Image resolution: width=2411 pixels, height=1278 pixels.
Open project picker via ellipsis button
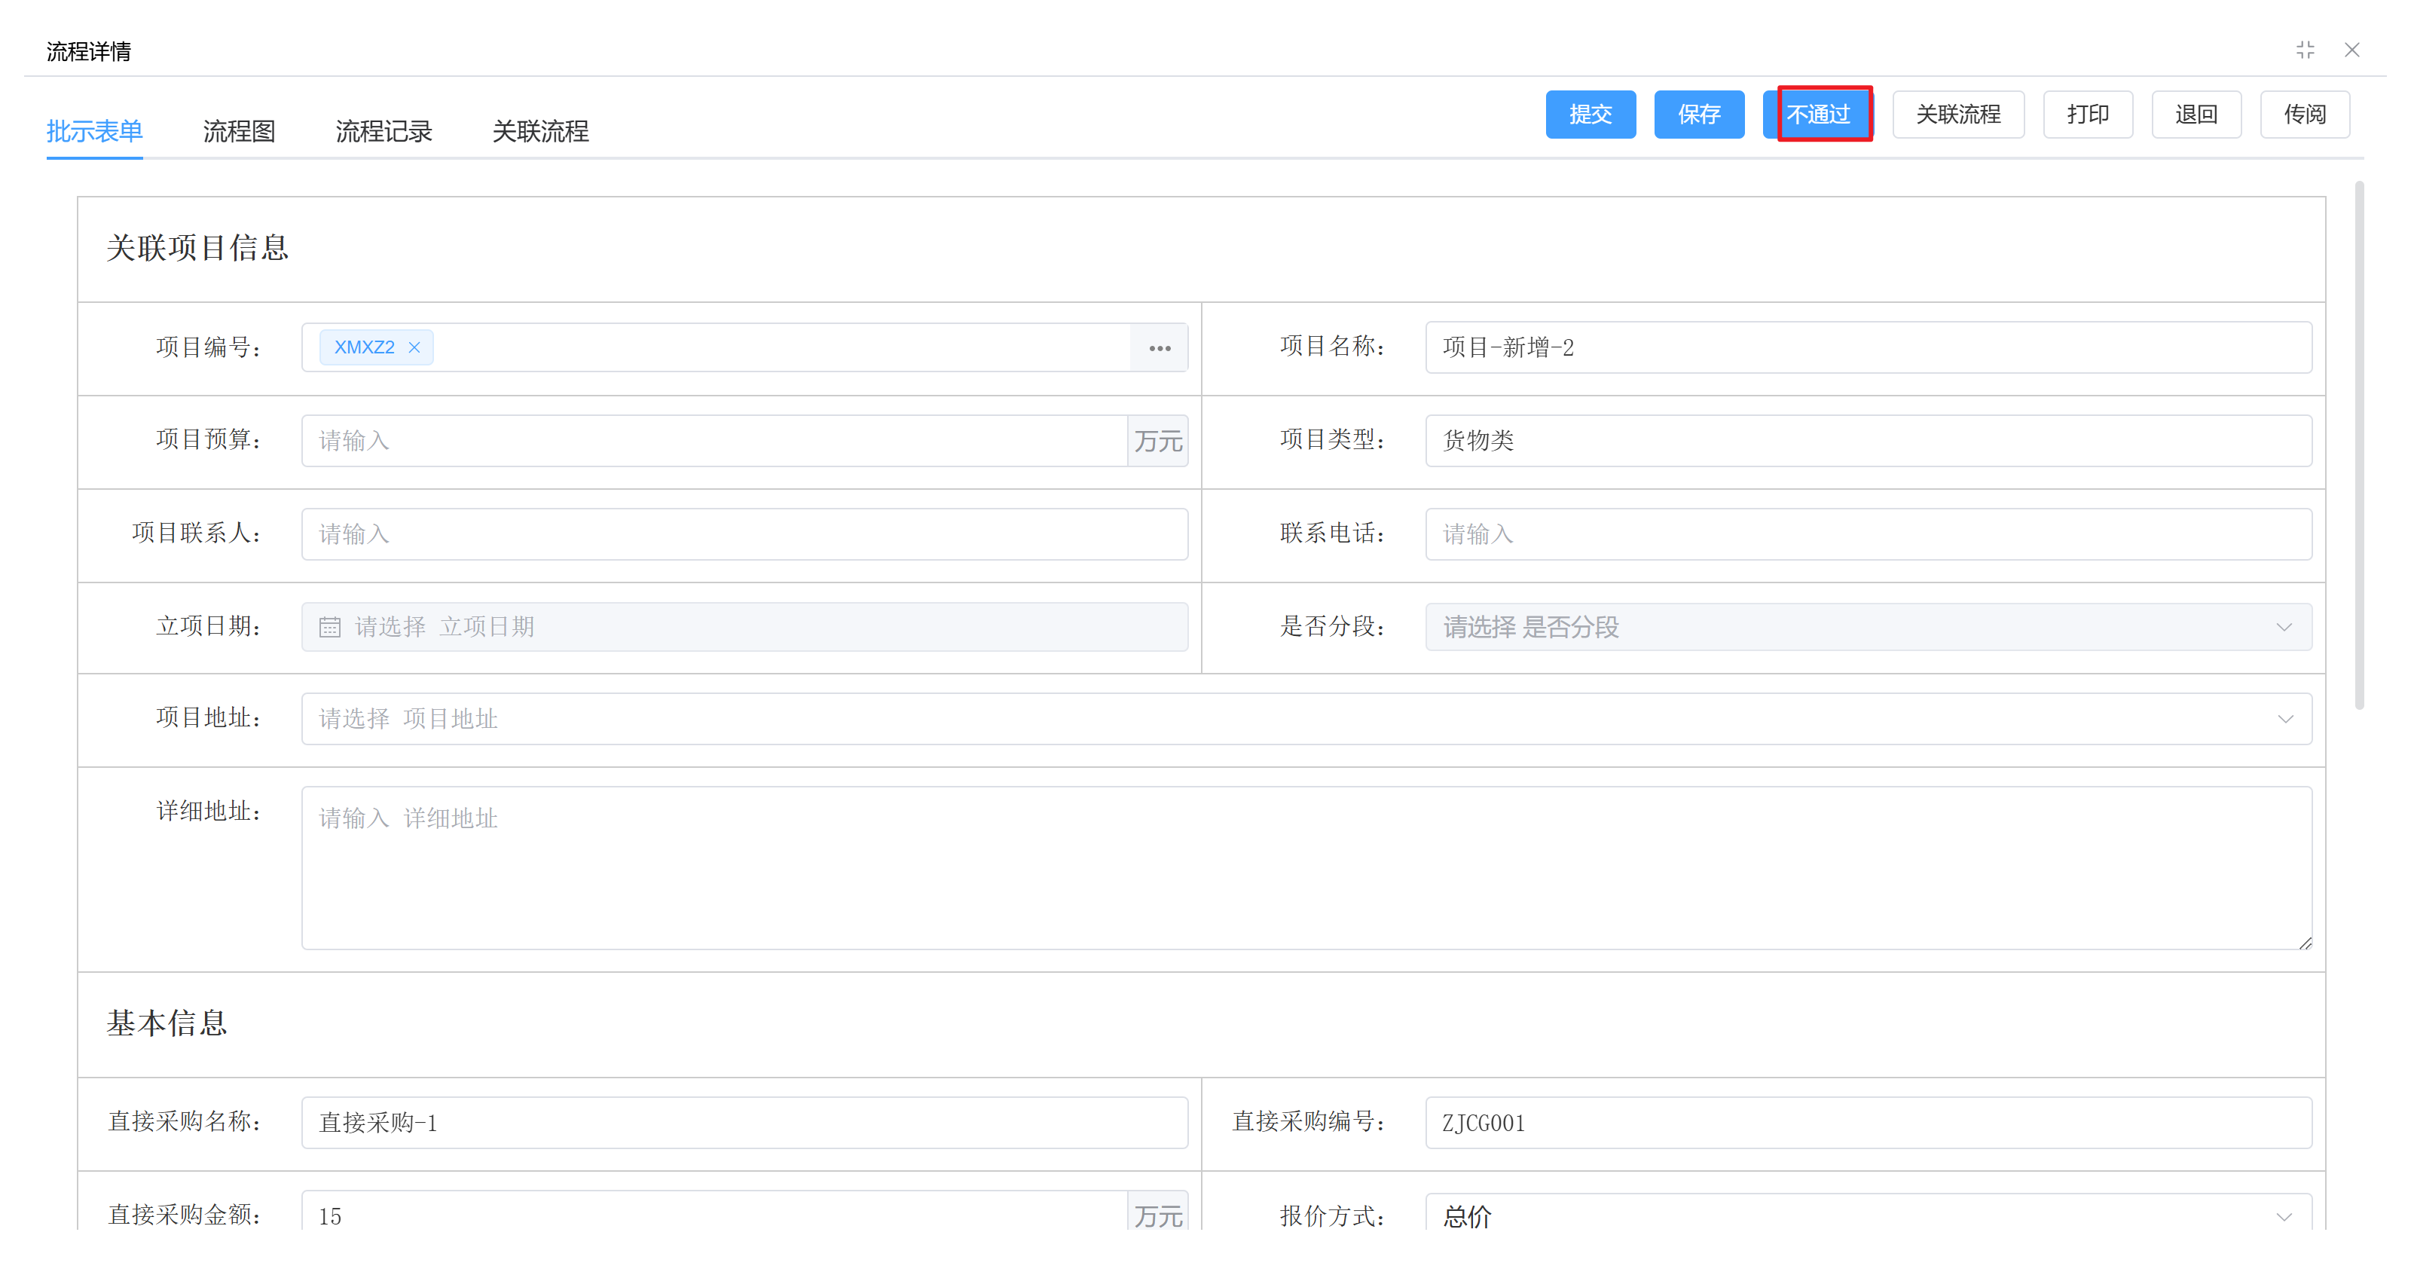(x=1160, y=347)
